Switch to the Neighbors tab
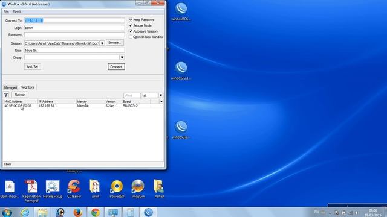Viewport: 387px width, 217px height. click(27, 87)
